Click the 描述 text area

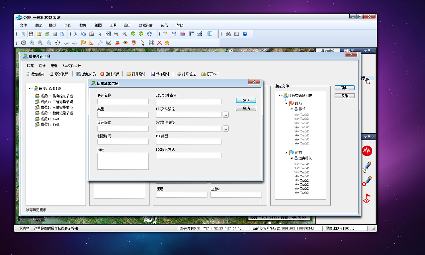(123, 161)
